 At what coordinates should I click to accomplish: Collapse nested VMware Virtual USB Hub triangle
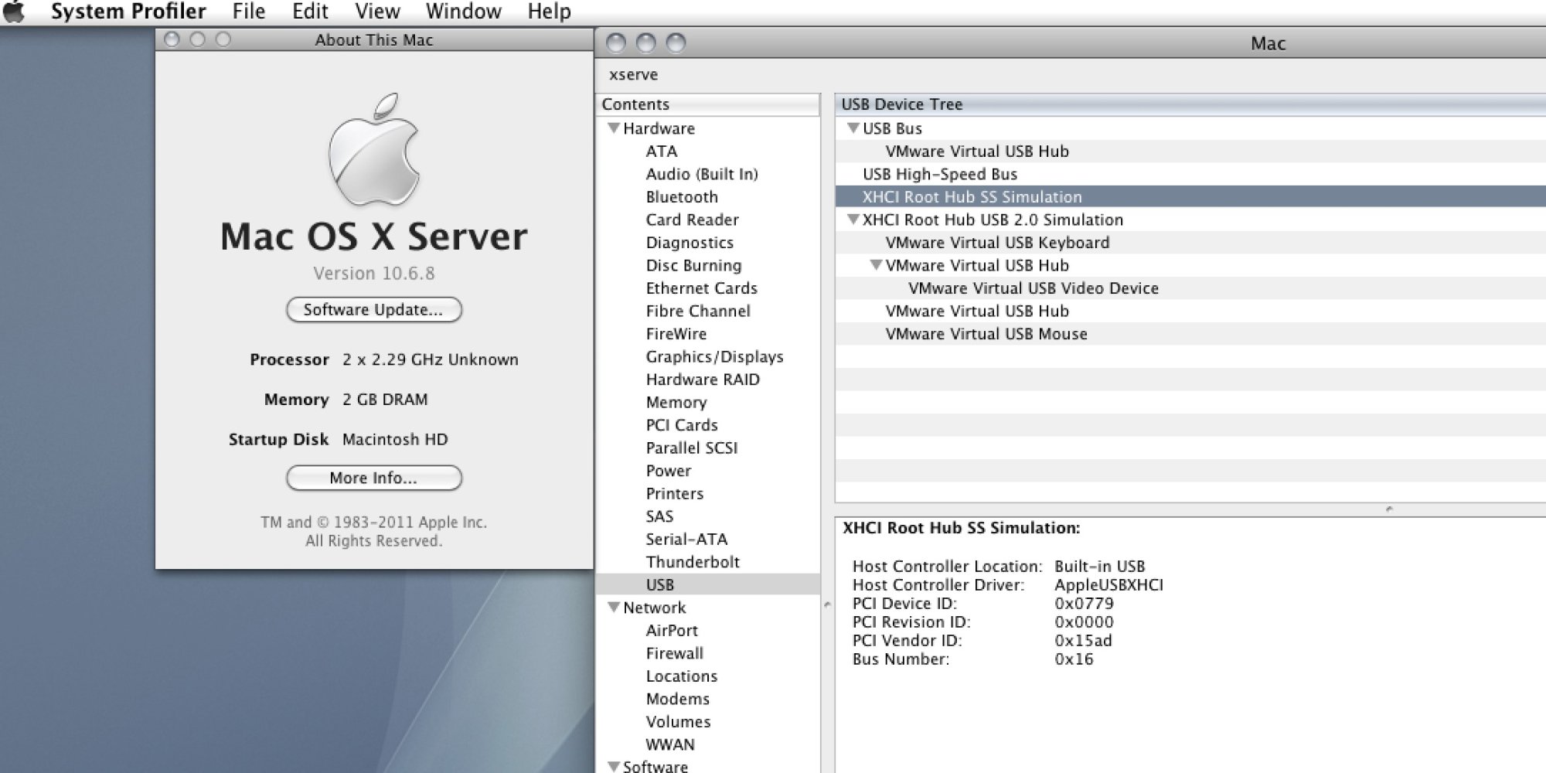[876, 265]
